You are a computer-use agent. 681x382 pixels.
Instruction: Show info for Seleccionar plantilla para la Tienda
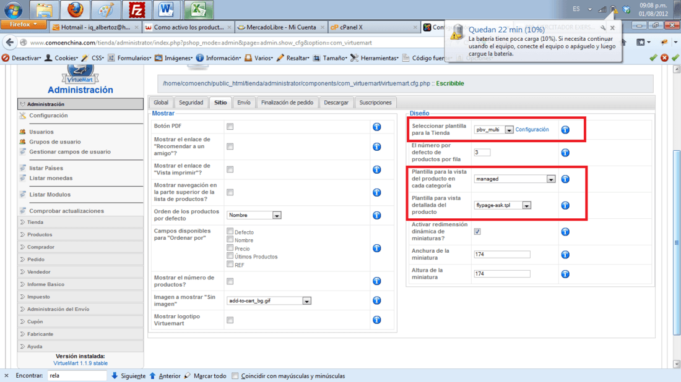click(565, 130)
